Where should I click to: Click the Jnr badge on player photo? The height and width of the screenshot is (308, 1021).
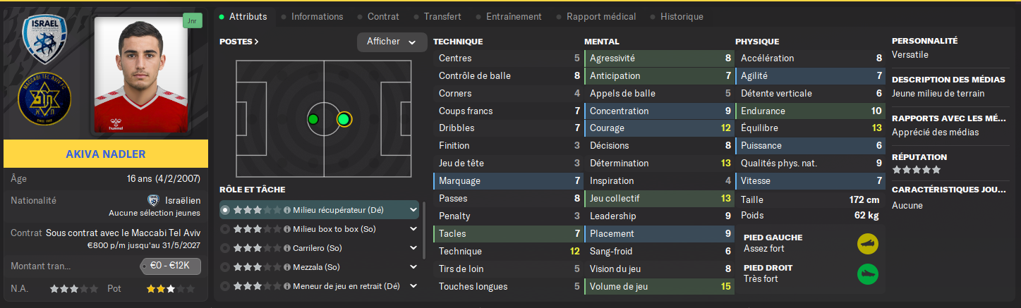(x=192, y=21)
